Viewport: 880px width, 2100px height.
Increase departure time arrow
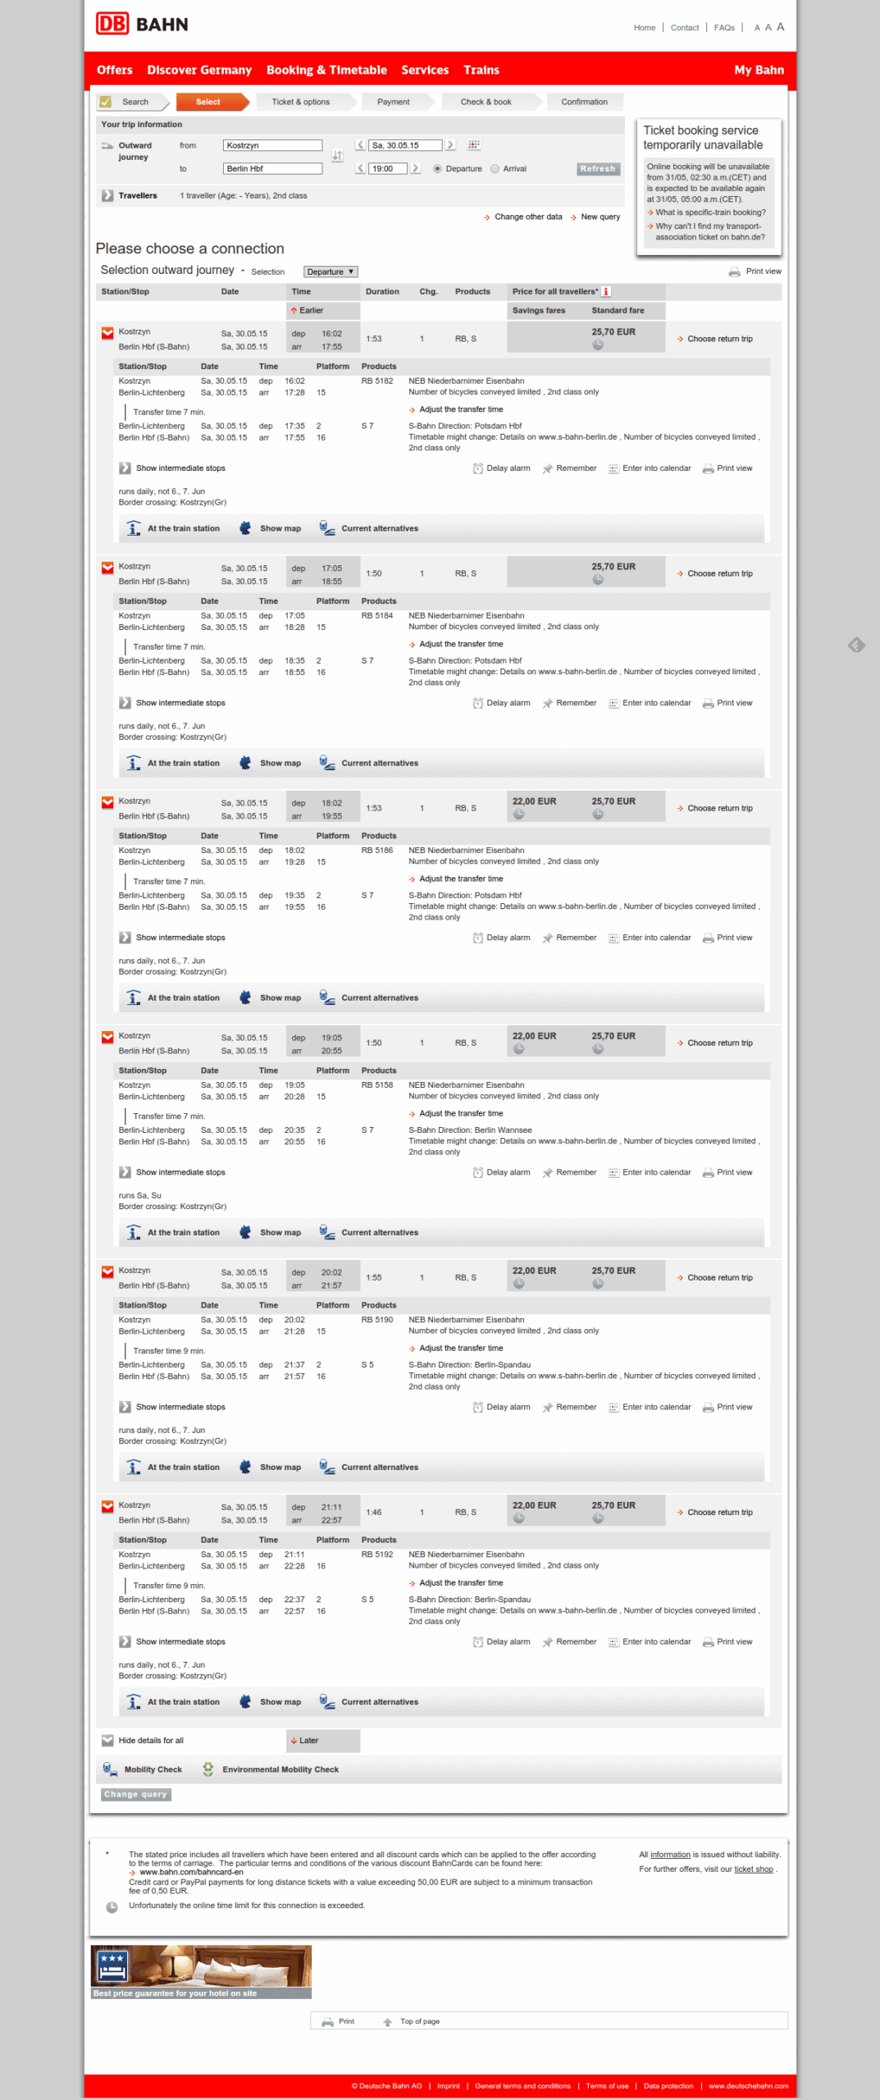pos(415,168)
